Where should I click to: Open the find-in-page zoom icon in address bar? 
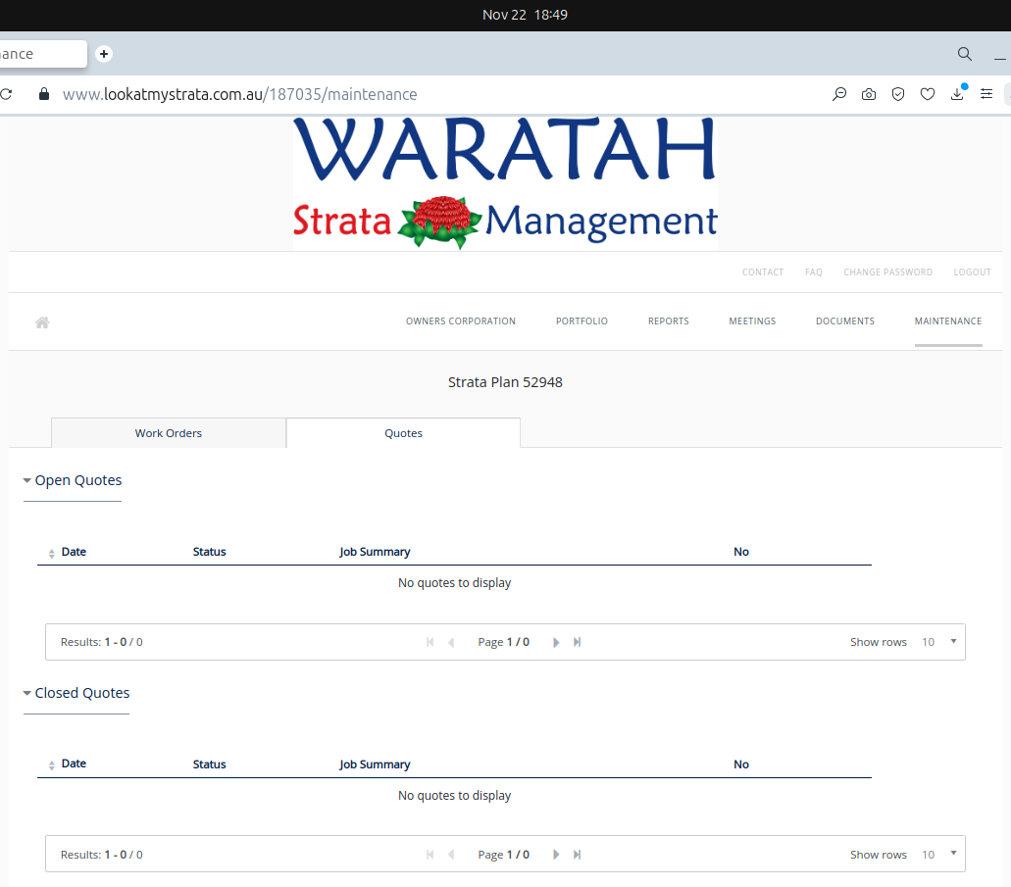tap(838, 94)
